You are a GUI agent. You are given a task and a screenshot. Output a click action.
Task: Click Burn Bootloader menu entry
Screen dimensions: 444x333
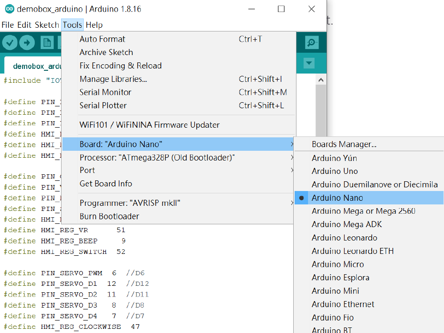(109, 216)
